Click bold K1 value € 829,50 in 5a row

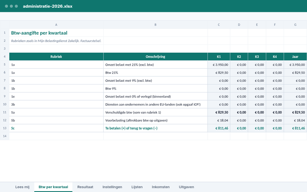click(219, 112)
